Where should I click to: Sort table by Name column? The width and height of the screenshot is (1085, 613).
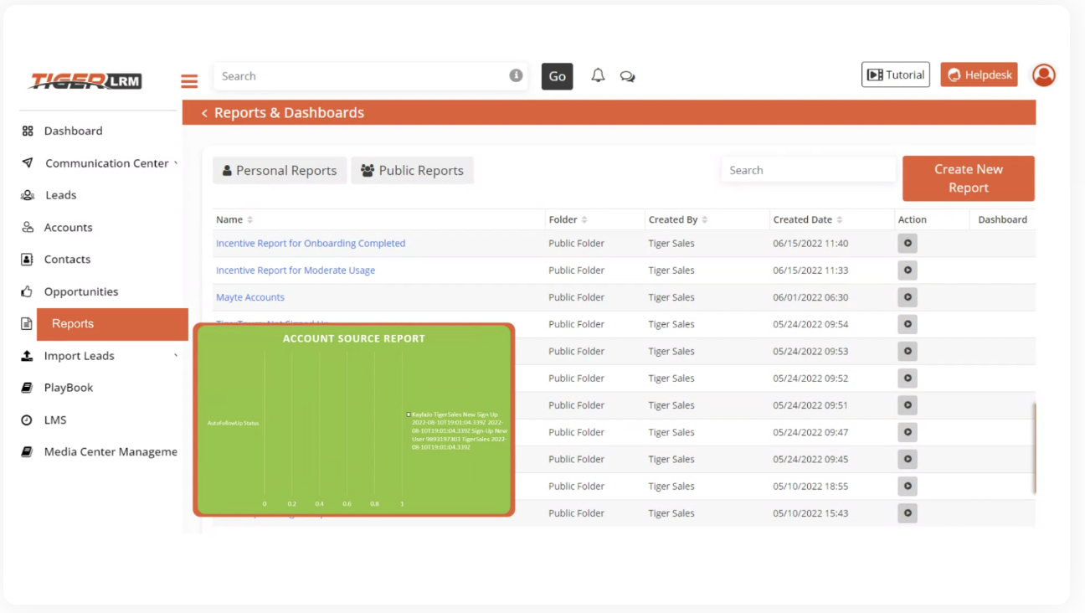(249, 220)
